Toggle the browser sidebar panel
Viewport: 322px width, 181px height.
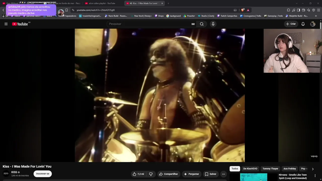tap(298, 10)
